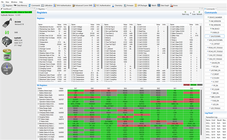Open Data Memory from the toolbar
Screen dimensions: 227x140
(21, 6)
